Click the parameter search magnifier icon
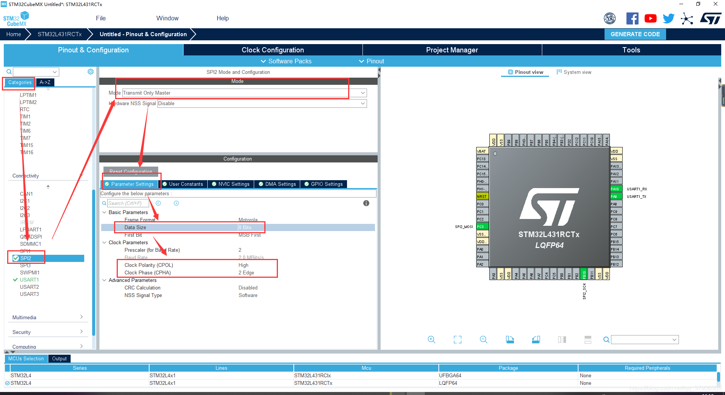The height and width of the screenshot is (395, 725). (x=104, y=203)
